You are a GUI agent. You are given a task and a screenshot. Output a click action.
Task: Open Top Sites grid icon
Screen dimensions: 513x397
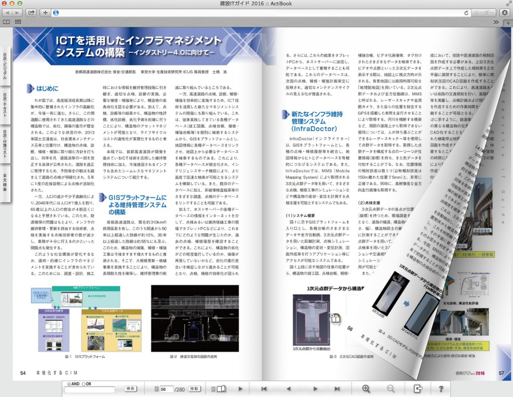pyautogui.click(x=18, y=22)
